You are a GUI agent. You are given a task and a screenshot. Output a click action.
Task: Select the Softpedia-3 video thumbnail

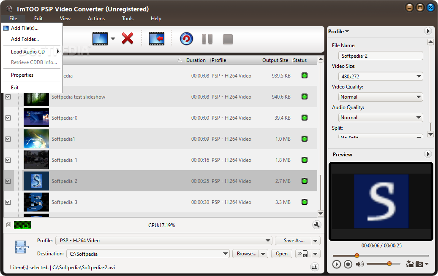(36, 202)
